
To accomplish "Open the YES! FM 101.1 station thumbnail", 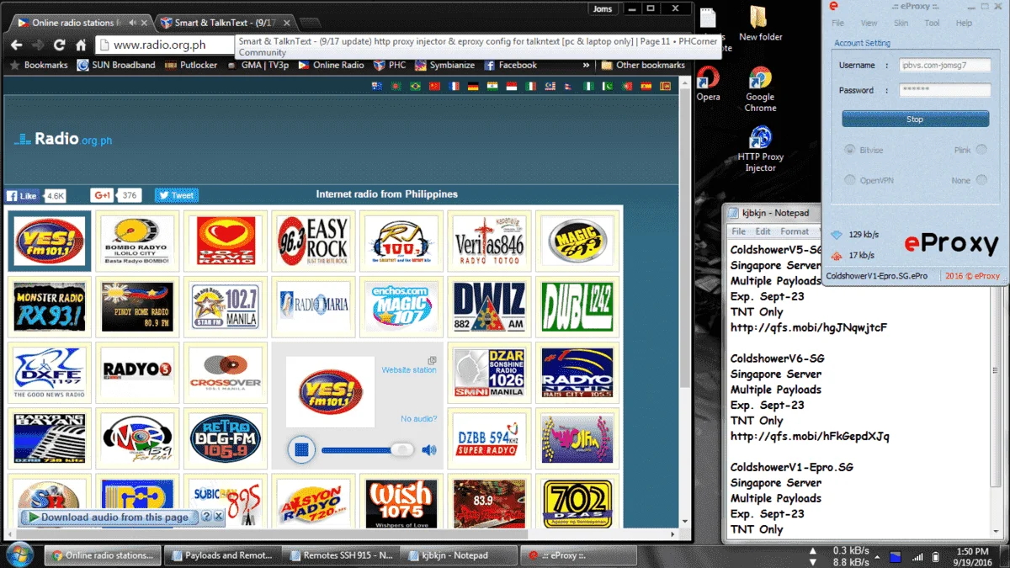I will (x=50, y=241).
